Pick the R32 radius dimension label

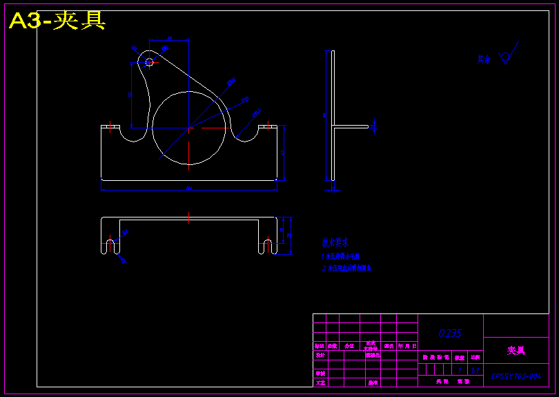pyautogui.click(x=245, y=100)
